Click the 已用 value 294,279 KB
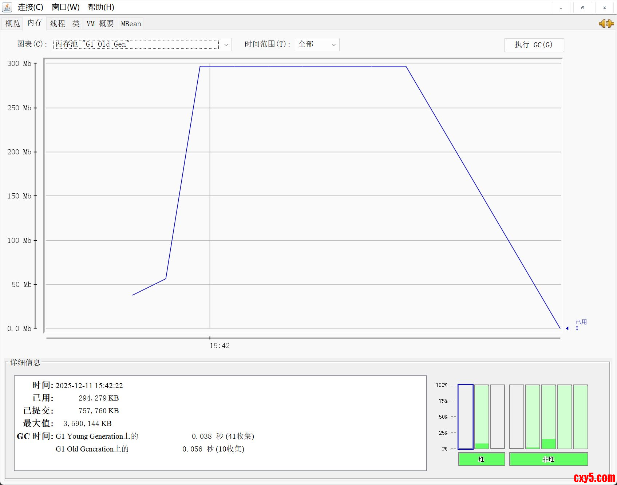Screen dimensions: 617x485 pos(99,398)
